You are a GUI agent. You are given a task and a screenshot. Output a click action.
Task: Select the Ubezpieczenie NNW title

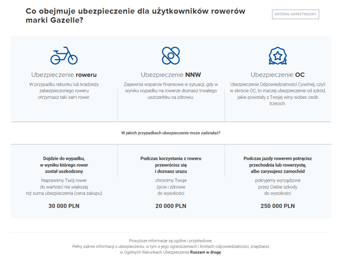[x=171, y=75]
